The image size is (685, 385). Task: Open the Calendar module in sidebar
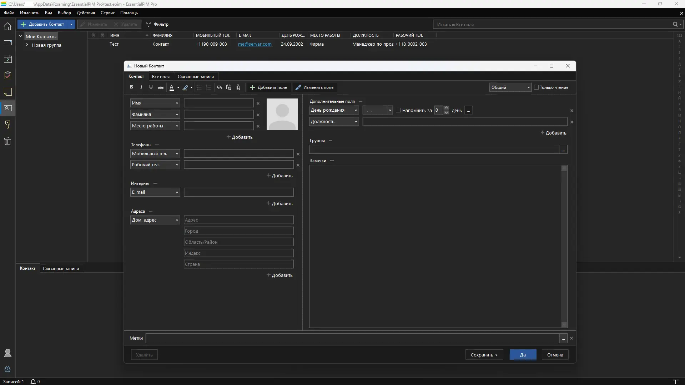click(x=7, y=59)
